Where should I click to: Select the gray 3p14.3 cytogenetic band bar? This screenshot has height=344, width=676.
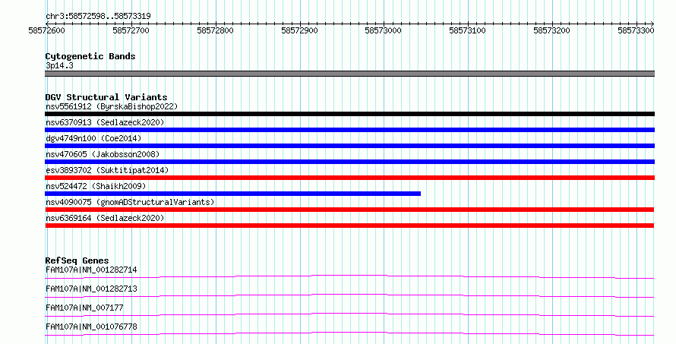click(349, 74)
